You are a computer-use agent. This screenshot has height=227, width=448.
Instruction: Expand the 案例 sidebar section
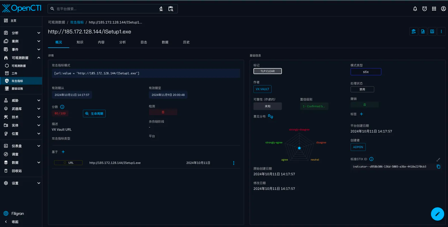click(x=21, y=41)
